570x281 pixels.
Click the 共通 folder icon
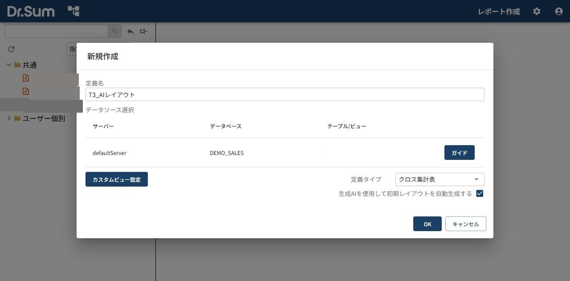[17, 65]
